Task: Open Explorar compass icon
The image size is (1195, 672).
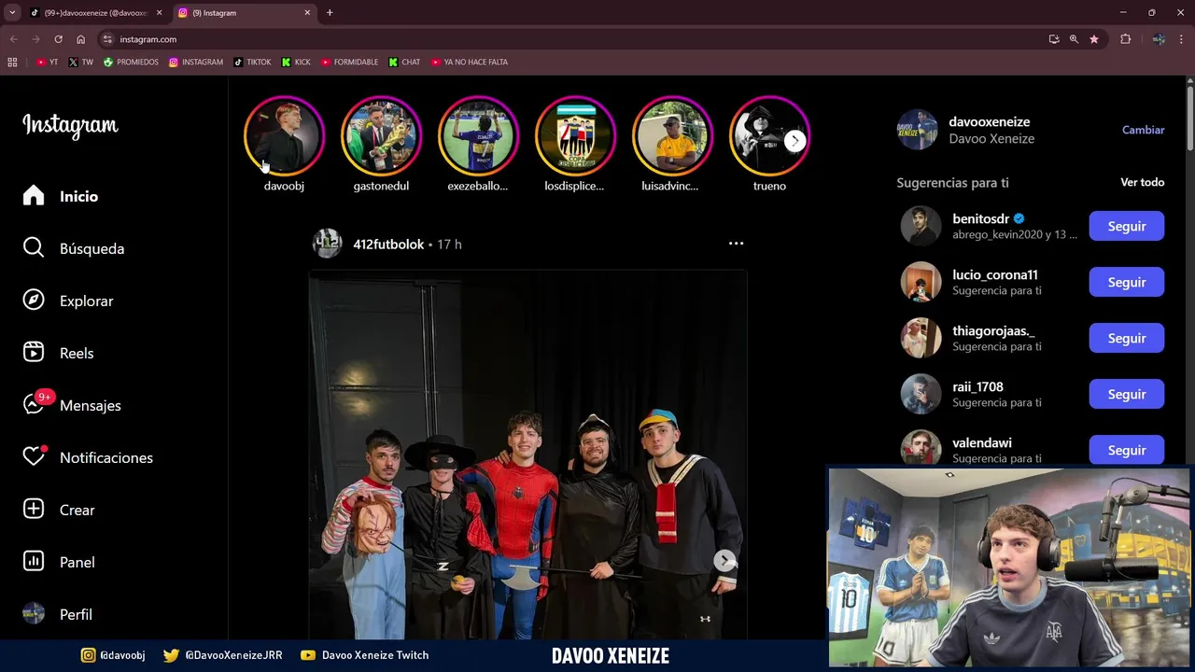Action: point(34,301)
